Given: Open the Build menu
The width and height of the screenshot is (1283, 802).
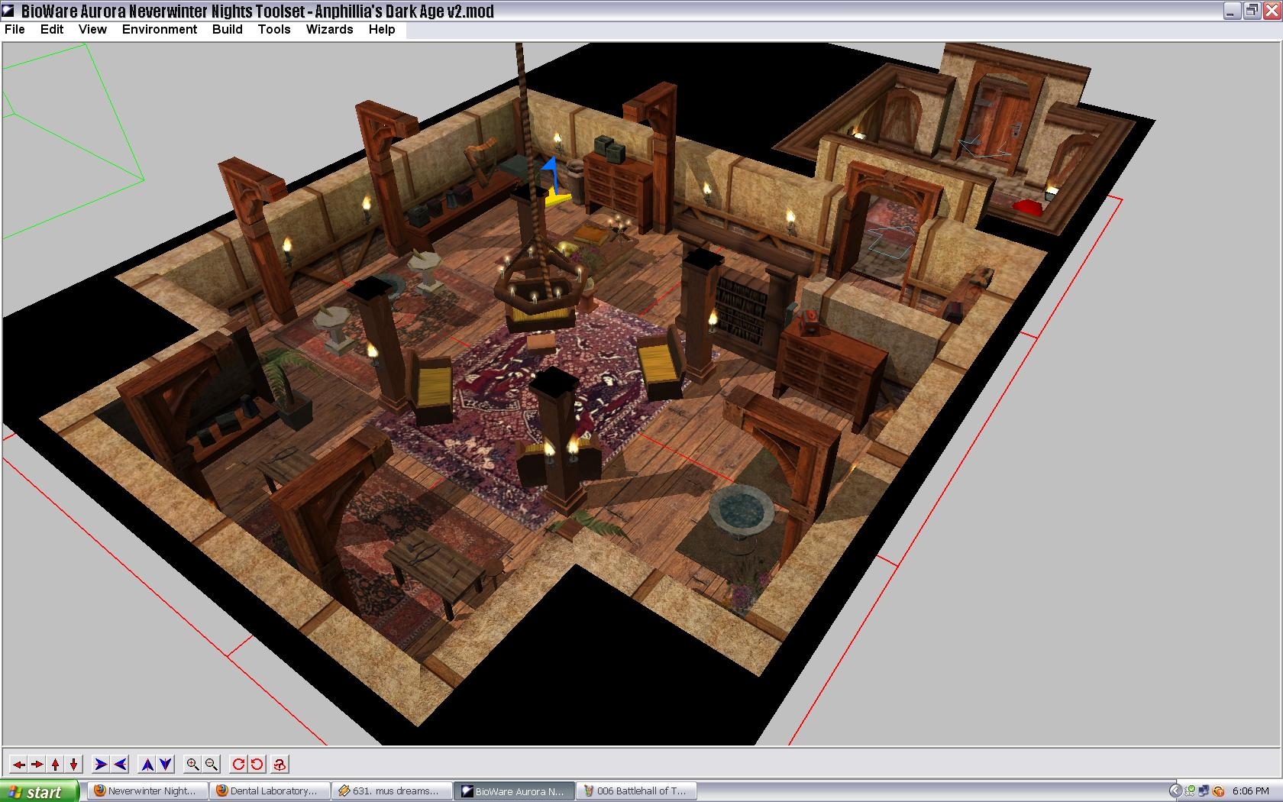Looking at the screenshot, I should point(227,29).
